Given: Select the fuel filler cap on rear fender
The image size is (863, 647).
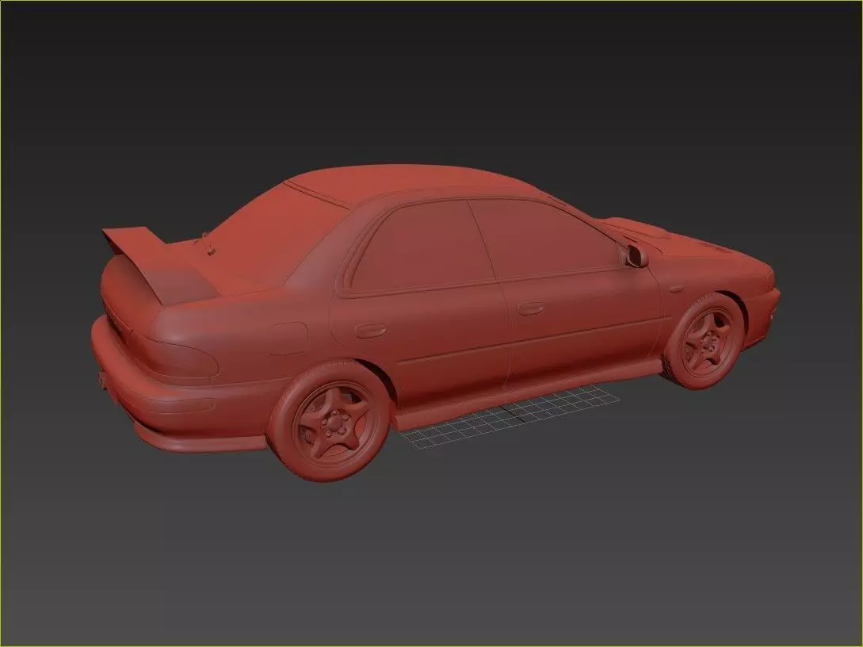Looking at the screenshot, I should (x=288, y=339).
